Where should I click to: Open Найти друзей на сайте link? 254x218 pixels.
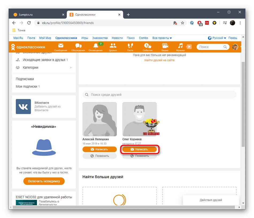click(159, 60)
